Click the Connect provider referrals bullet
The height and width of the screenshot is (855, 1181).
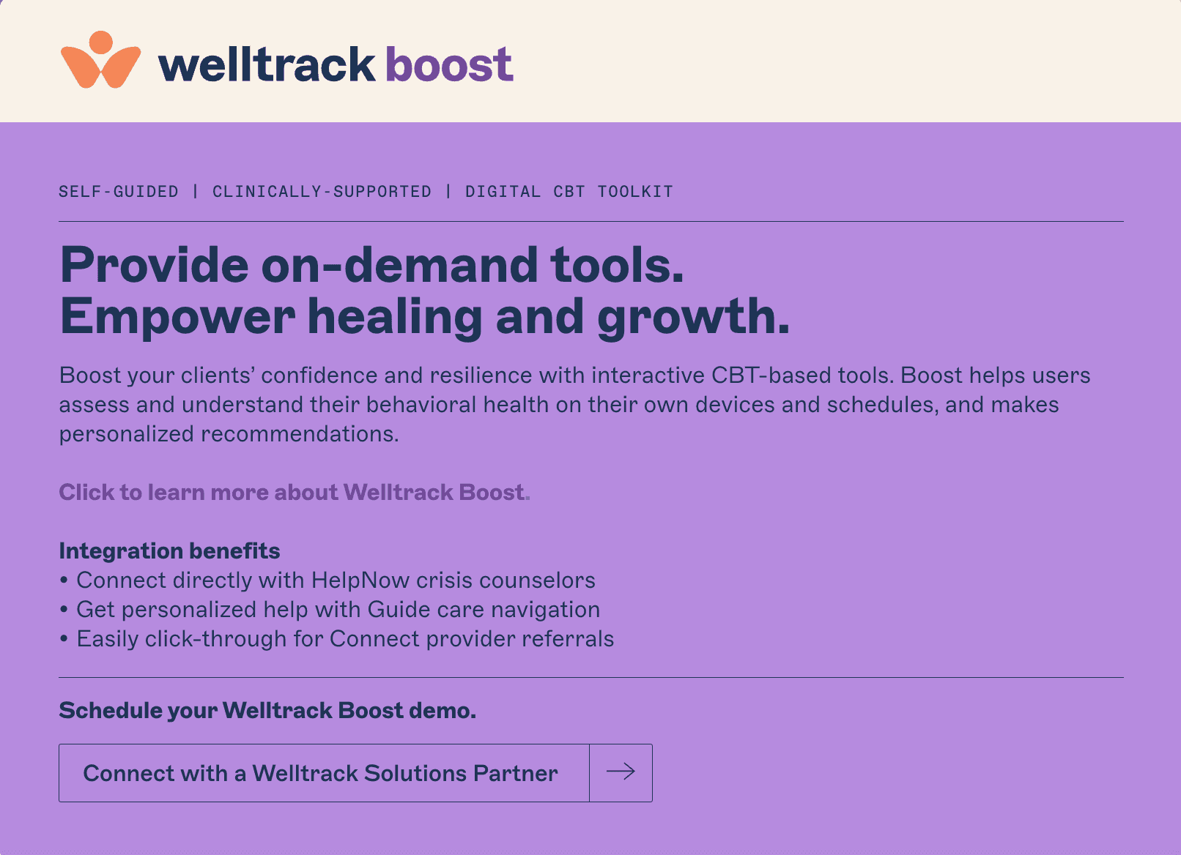point(345,639)
